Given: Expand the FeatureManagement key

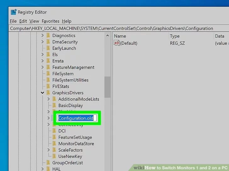Looking at the screenshot, I should click(42, 67).
